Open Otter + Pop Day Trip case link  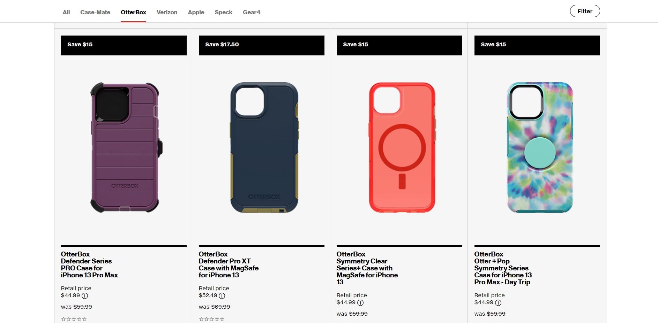pos(503,268)
